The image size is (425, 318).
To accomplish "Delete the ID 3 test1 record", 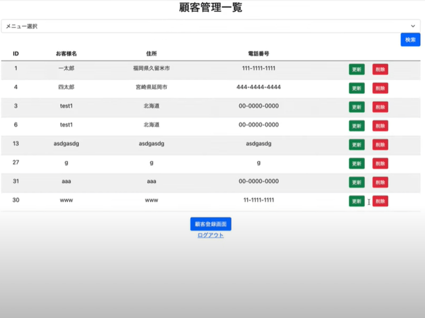I will pos(380,107).
